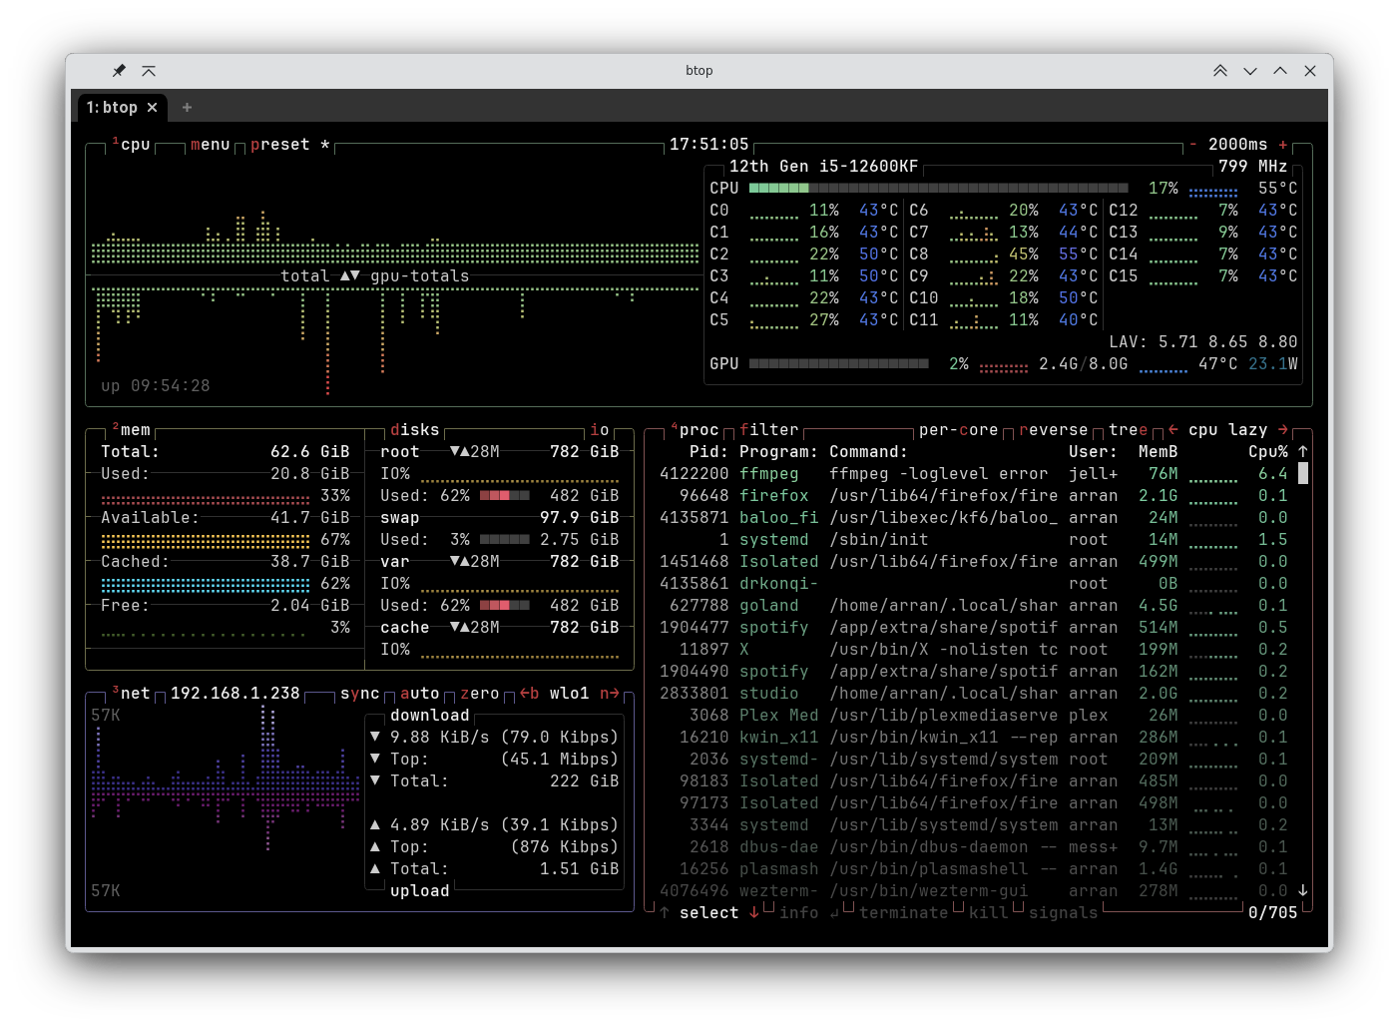This screenshot has height=1030, width=1399.
Task: Cycle the preset * option
Action: [290, 145]
